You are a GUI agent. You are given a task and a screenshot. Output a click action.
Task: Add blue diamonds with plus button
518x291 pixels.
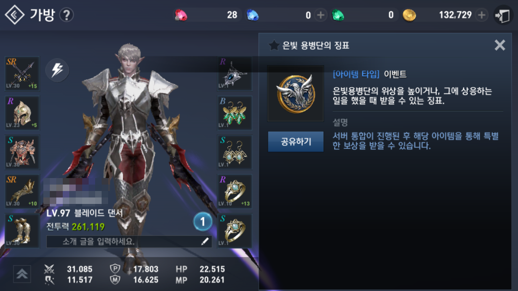(320, 15)
